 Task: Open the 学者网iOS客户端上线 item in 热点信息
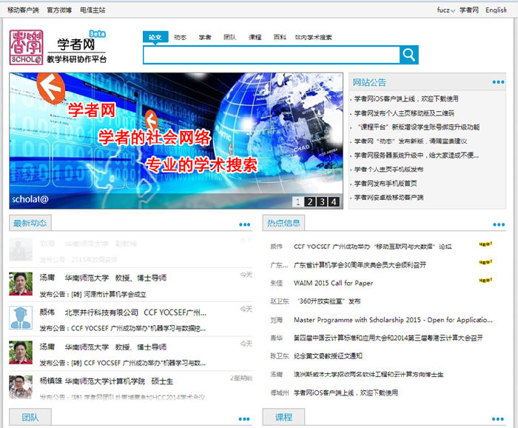346,393
